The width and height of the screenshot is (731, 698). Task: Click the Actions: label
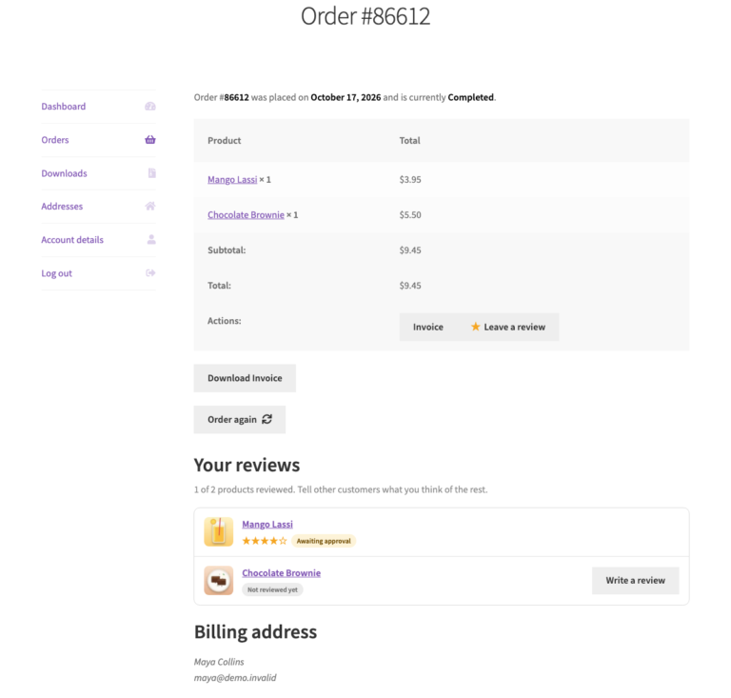coord(225,321)
